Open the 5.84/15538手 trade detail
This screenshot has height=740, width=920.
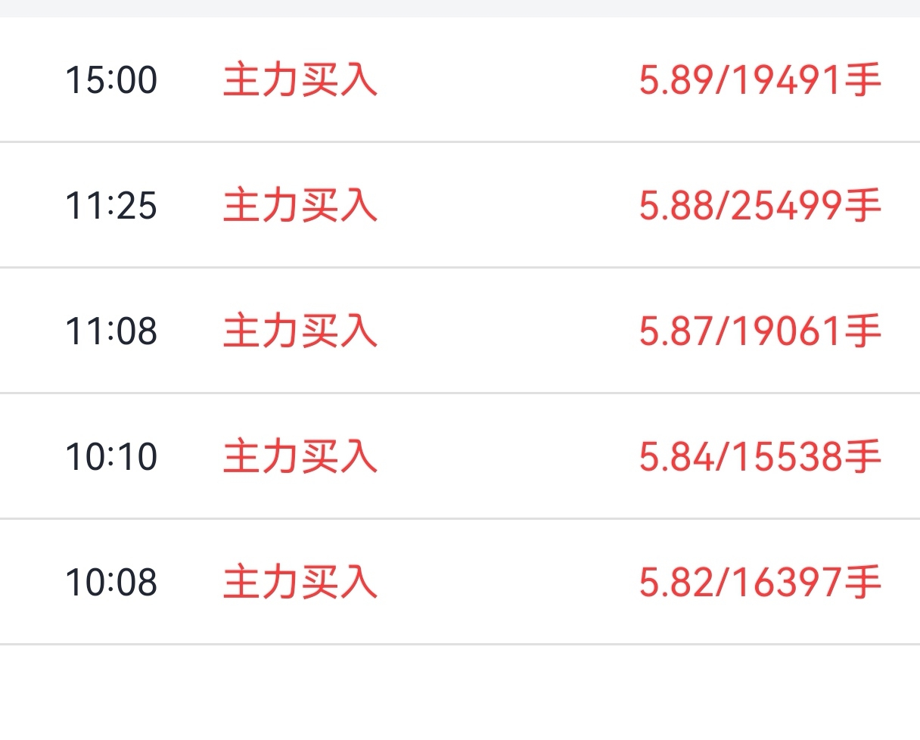click(760, 457)
